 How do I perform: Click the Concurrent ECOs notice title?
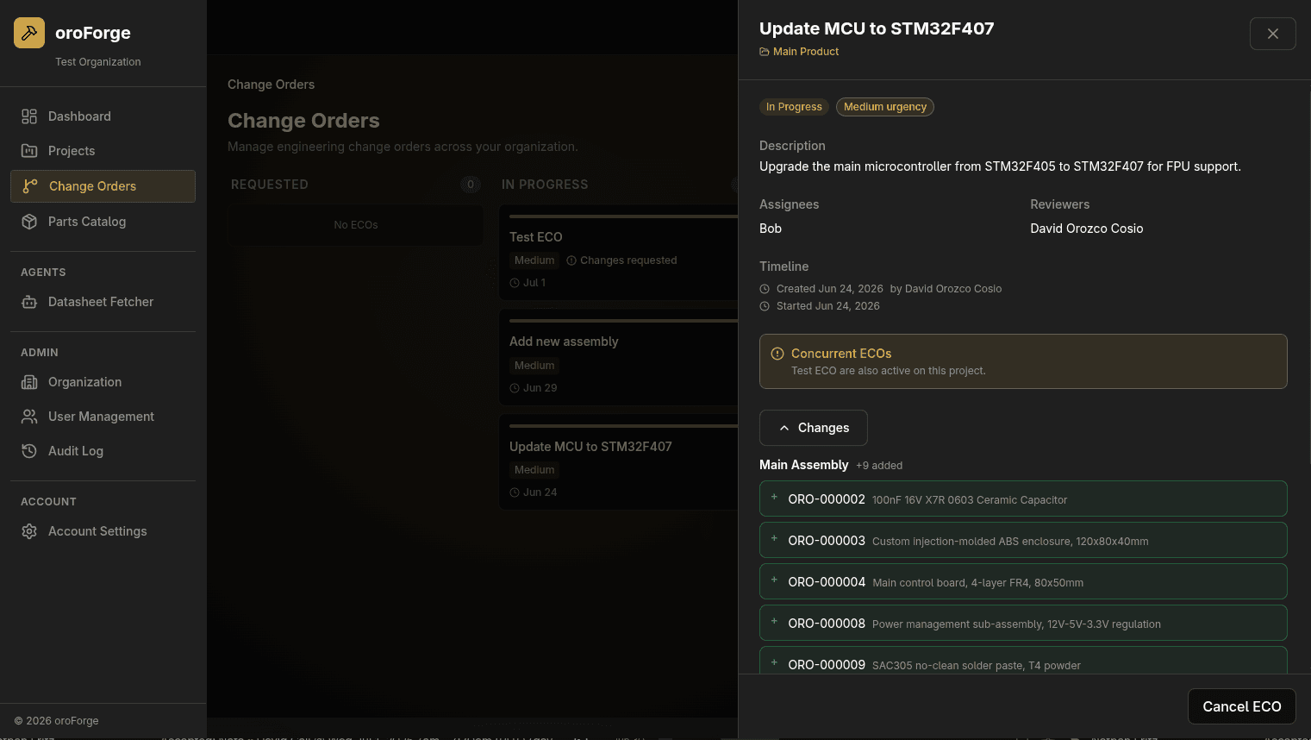click(x=841, y=354)
